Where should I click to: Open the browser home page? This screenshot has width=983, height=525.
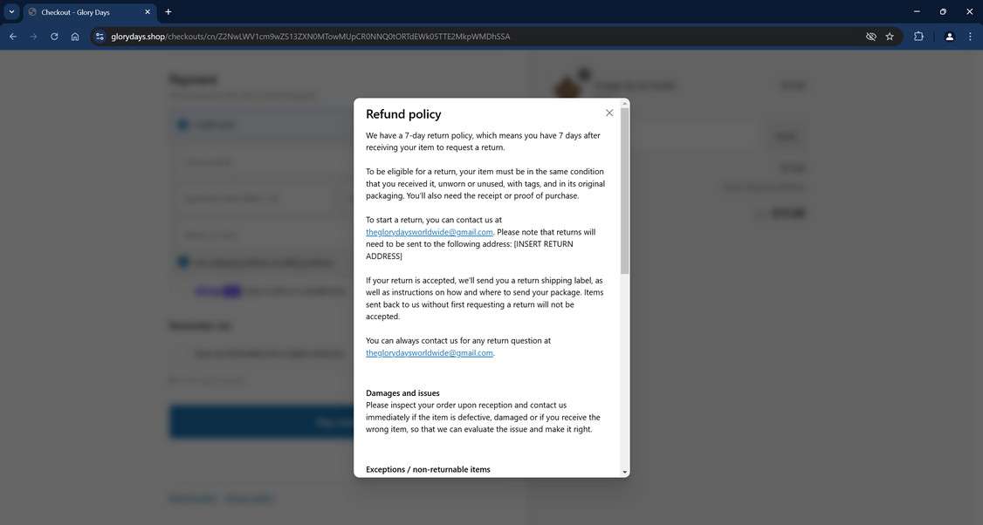pos(75,37)
